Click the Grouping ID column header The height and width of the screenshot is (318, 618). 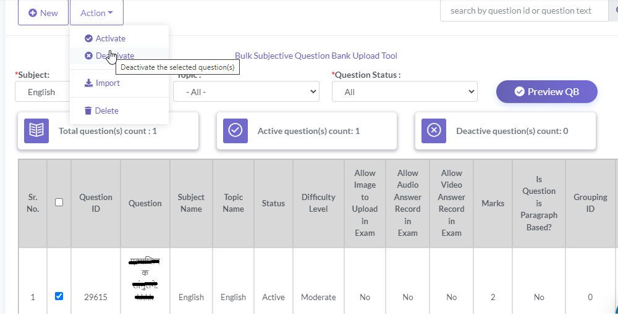(590, 203)
